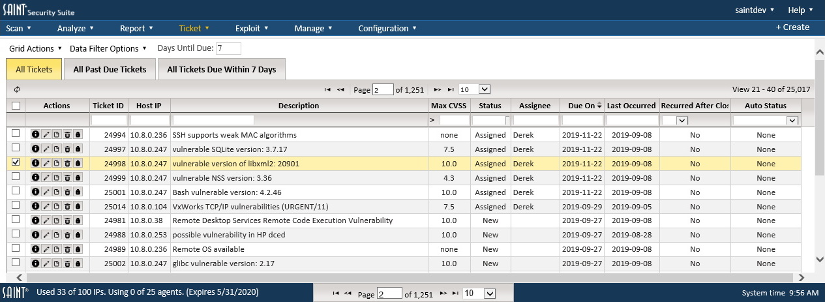Go to first page in top pager

(x=327, y=89)
